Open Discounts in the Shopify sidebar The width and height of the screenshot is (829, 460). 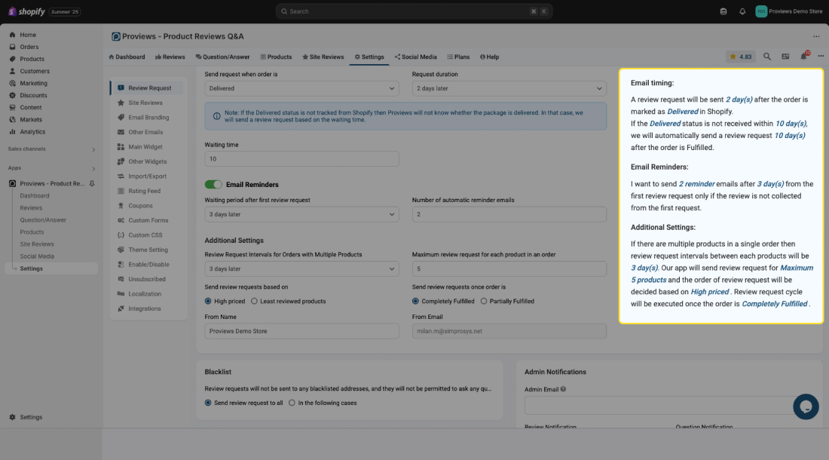(33, 96)
